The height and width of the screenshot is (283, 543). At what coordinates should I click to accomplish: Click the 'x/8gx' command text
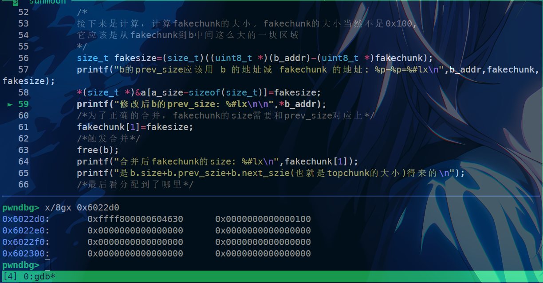[58, 207]
